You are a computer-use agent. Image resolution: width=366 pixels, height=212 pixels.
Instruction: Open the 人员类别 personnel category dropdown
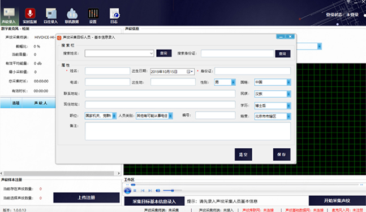pyautogui.click(x=171, y=116)
